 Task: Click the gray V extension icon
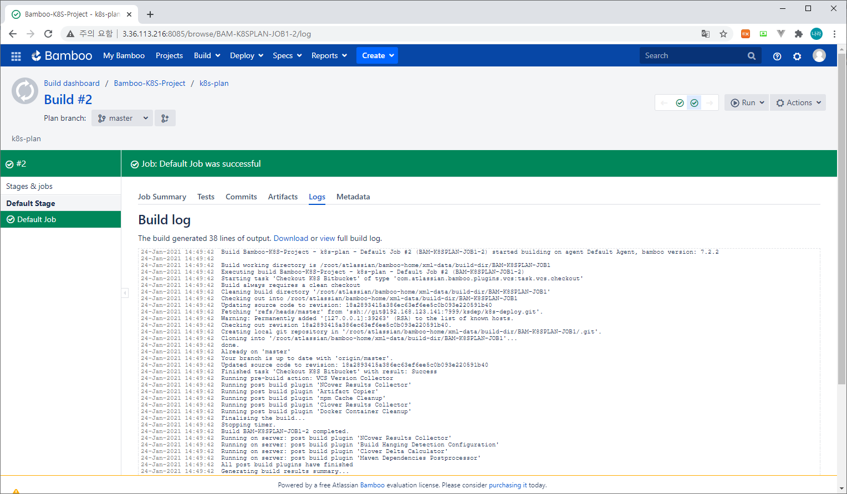[x=781, y=34]
